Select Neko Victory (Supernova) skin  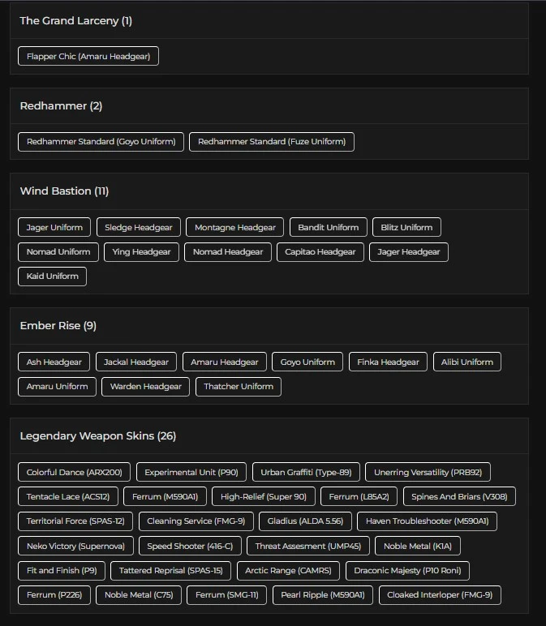coord(75,546)
